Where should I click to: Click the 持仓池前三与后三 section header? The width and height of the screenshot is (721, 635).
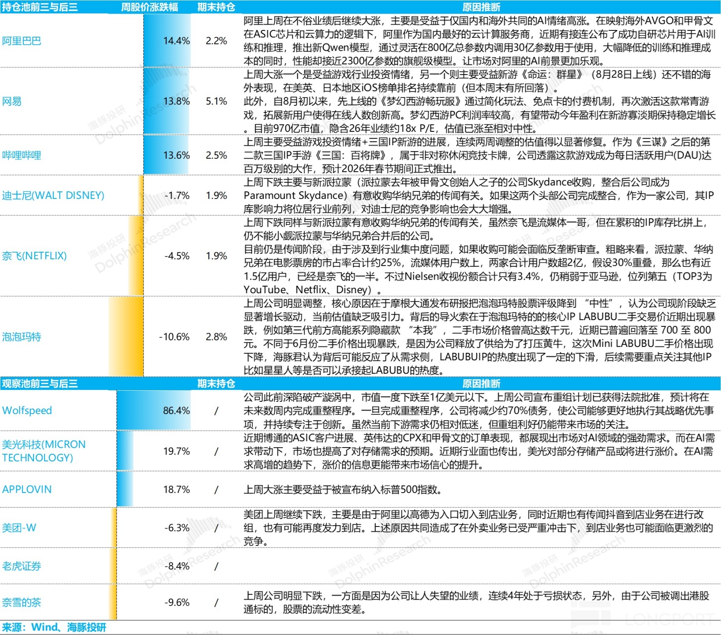click(40, 7)
